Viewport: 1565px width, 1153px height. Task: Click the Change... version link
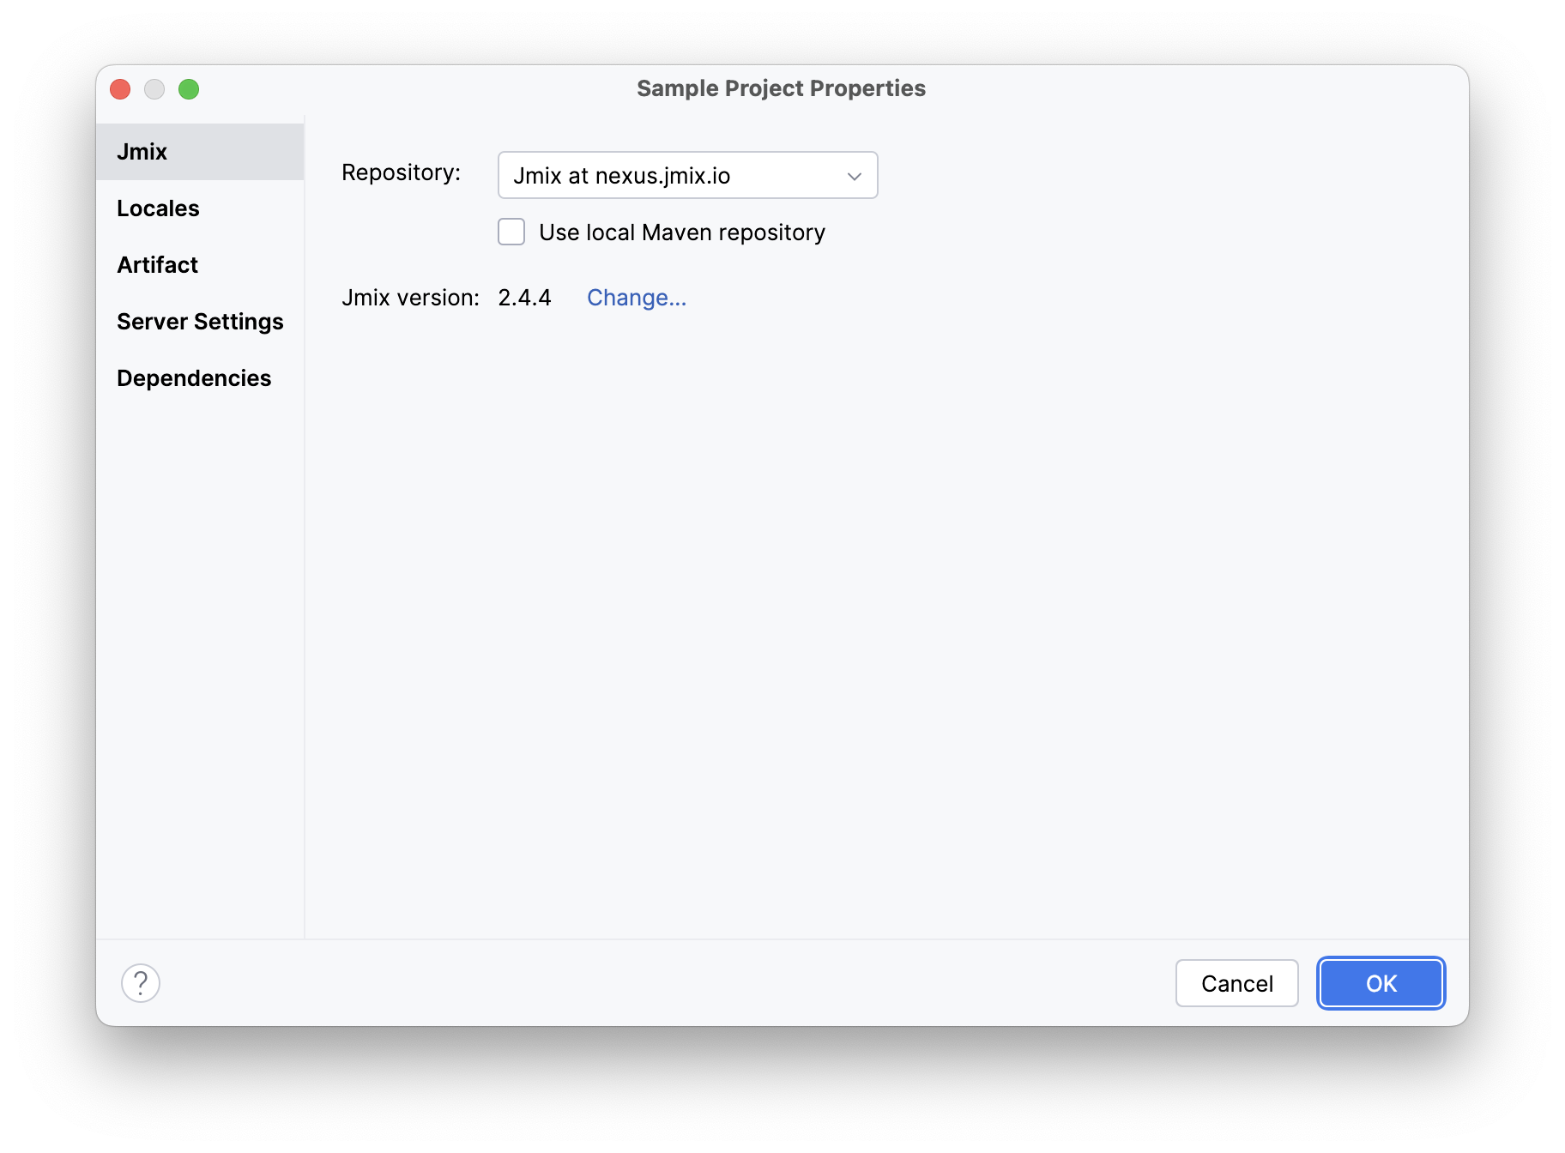[637, 298]
